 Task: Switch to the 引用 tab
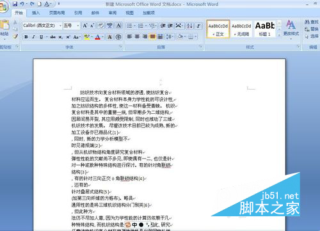(78, 13)
